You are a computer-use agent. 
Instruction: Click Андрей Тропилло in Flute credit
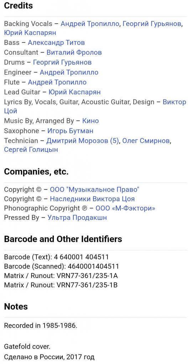57,82
